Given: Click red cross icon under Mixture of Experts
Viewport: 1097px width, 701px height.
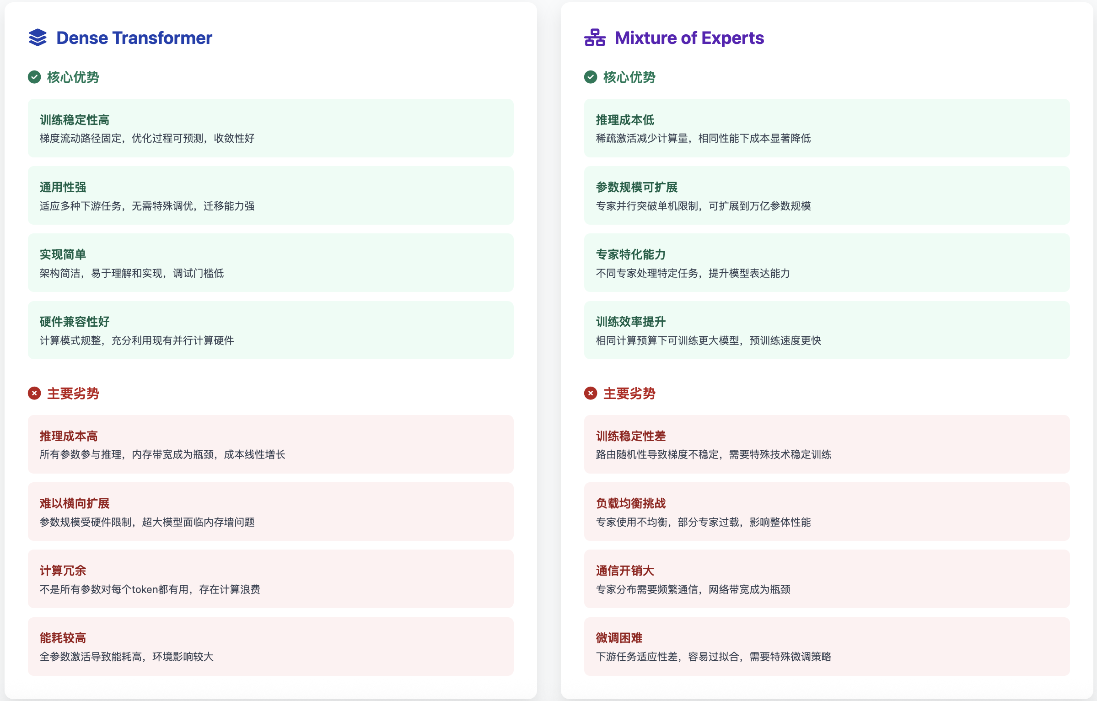Looking at the screenshot, I should [591, 393].
